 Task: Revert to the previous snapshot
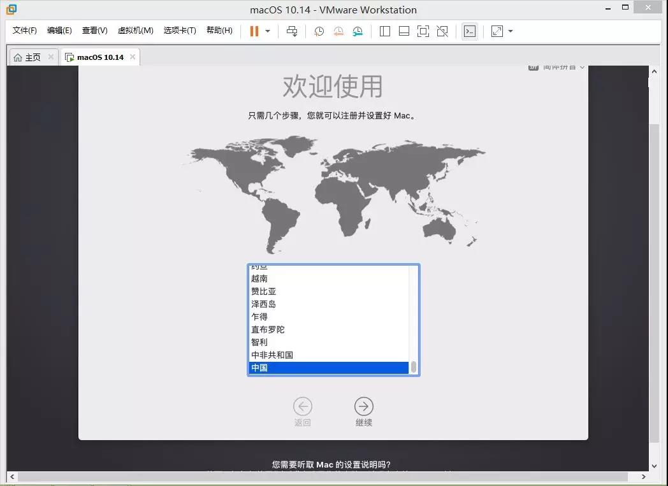338,31
